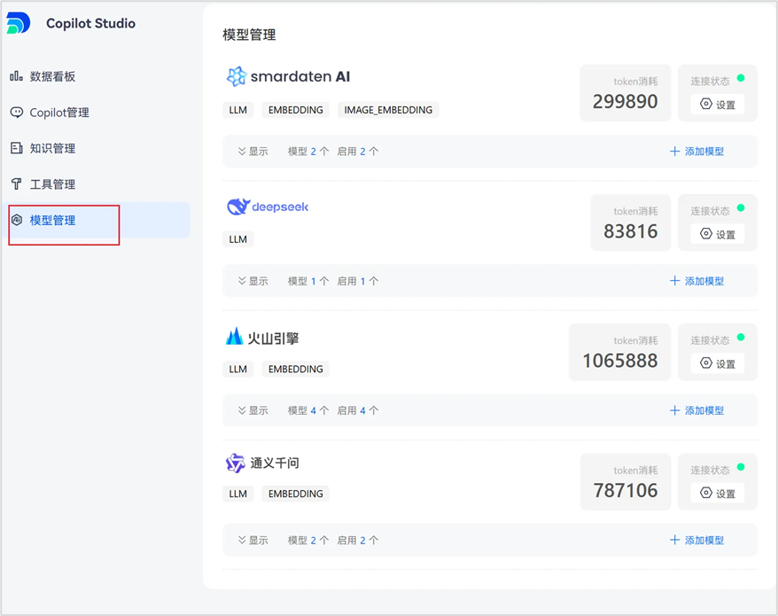778x616 pixels.
Task: Click deepseek green connection status dot
Action: (741, 207)
